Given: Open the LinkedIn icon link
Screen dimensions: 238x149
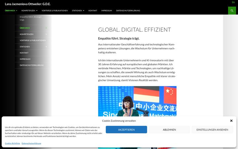Looking at the screenshot, I should point(233,2).
